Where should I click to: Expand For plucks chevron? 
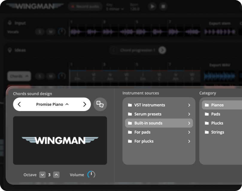pos(189,141)
